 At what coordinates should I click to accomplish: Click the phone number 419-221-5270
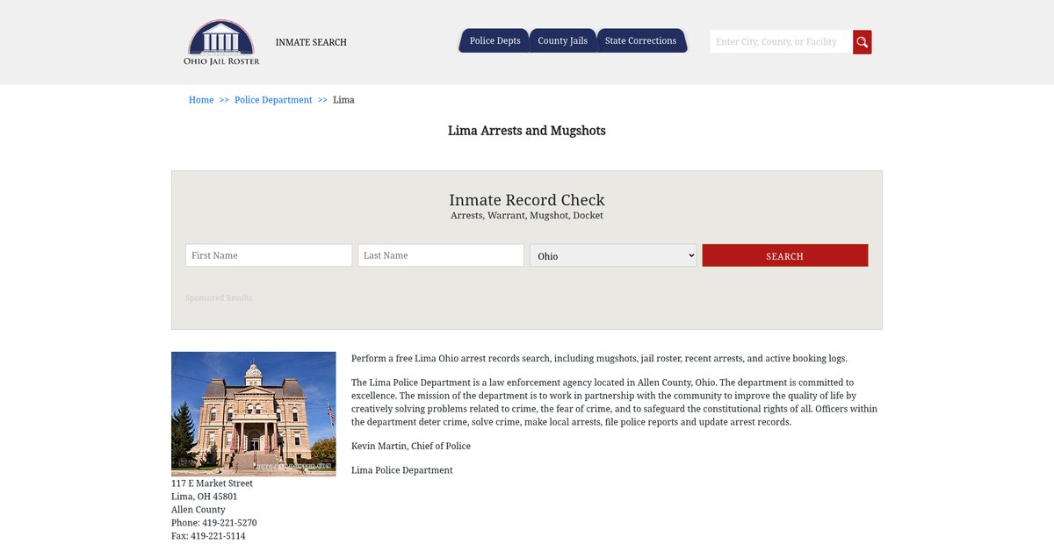[x=229, y=523]
